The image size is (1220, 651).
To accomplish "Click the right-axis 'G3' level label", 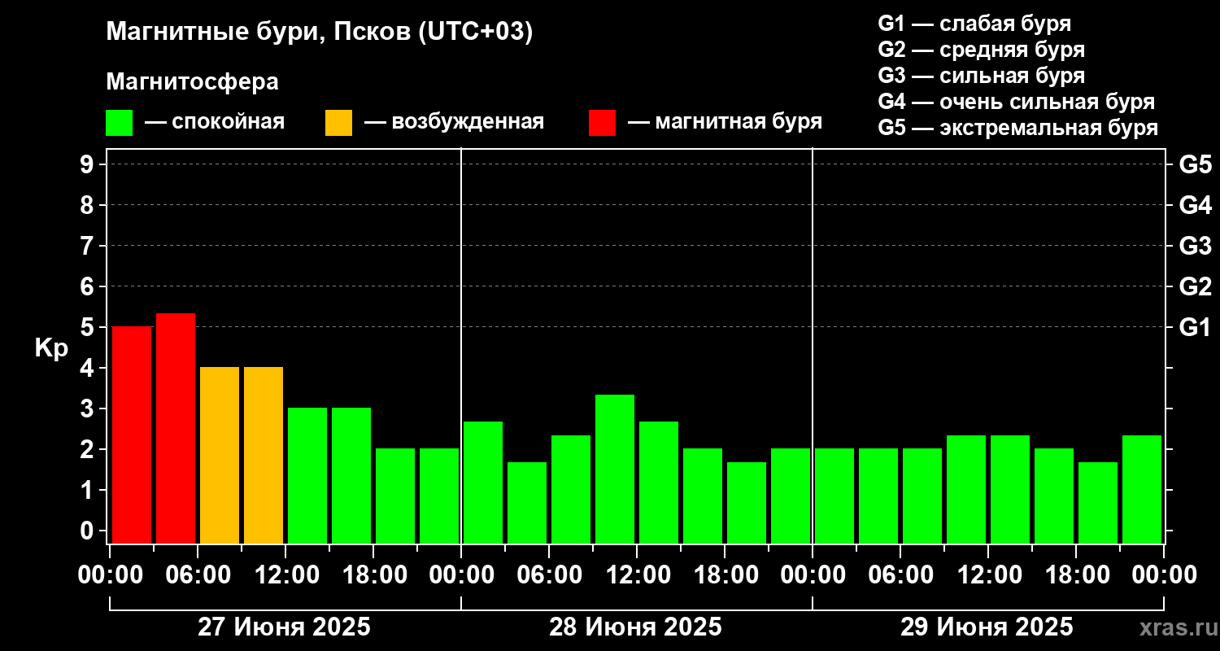I will click(1196, 246).
